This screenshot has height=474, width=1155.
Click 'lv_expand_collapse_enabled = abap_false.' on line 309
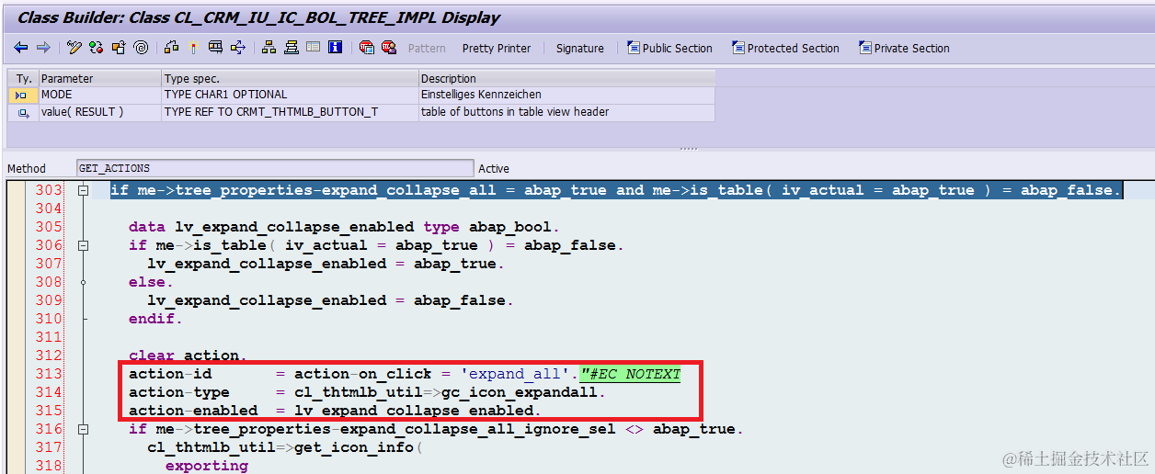(x=331, y=300)
